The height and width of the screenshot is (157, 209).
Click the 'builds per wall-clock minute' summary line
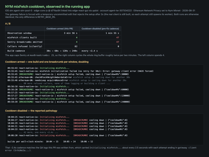(x=50, y=141)
